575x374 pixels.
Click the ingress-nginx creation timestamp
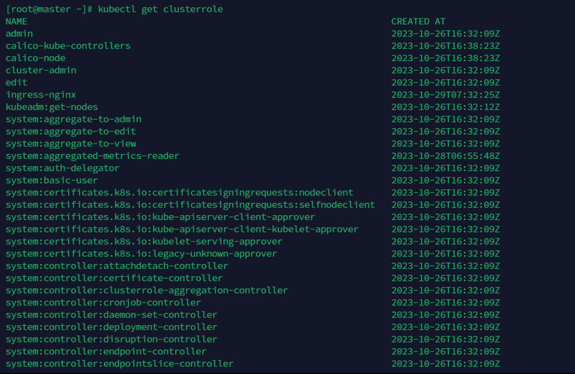(x=445, y=95)
